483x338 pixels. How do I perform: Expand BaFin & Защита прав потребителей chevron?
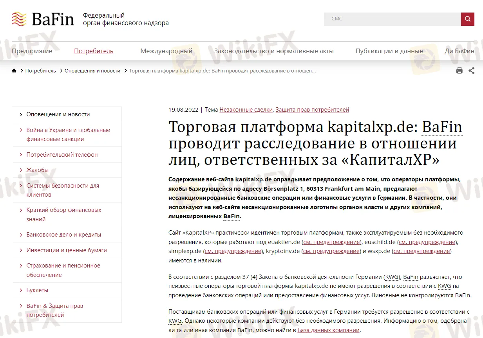click(x=21, y=306)
